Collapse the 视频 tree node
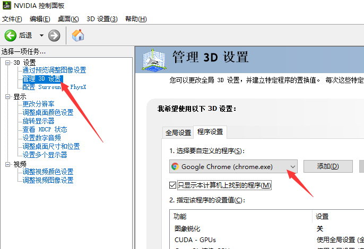The height and width of the screenshot is (249, 364). click(7, 164)
